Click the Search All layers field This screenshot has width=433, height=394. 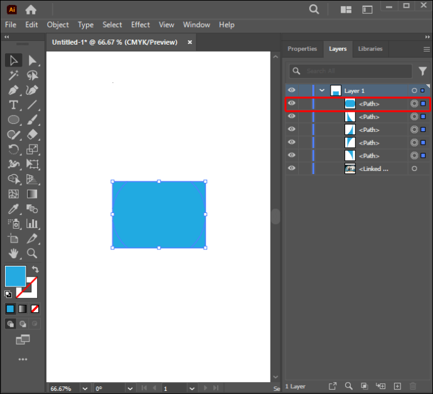[350, 71]
